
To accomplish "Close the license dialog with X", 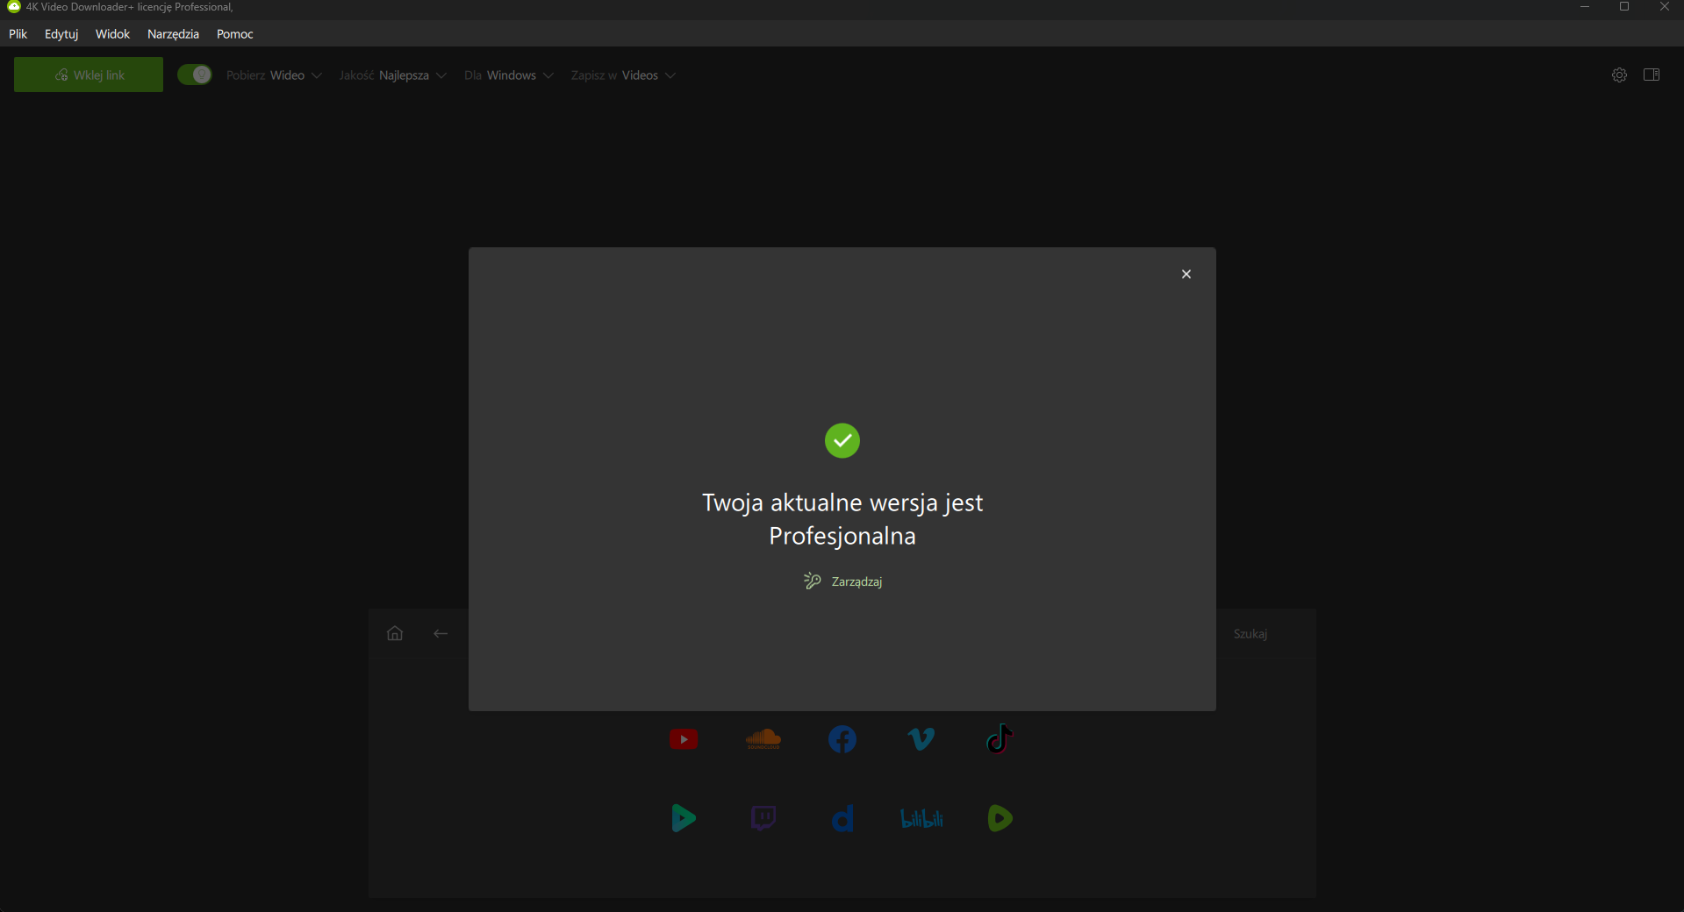I will tap(1186, 274).
